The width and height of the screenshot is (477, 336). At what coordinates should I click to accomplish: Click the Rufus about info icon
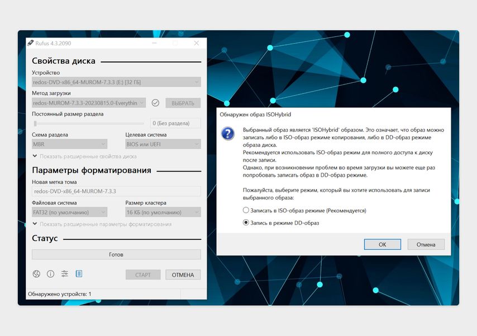(50, 274)
